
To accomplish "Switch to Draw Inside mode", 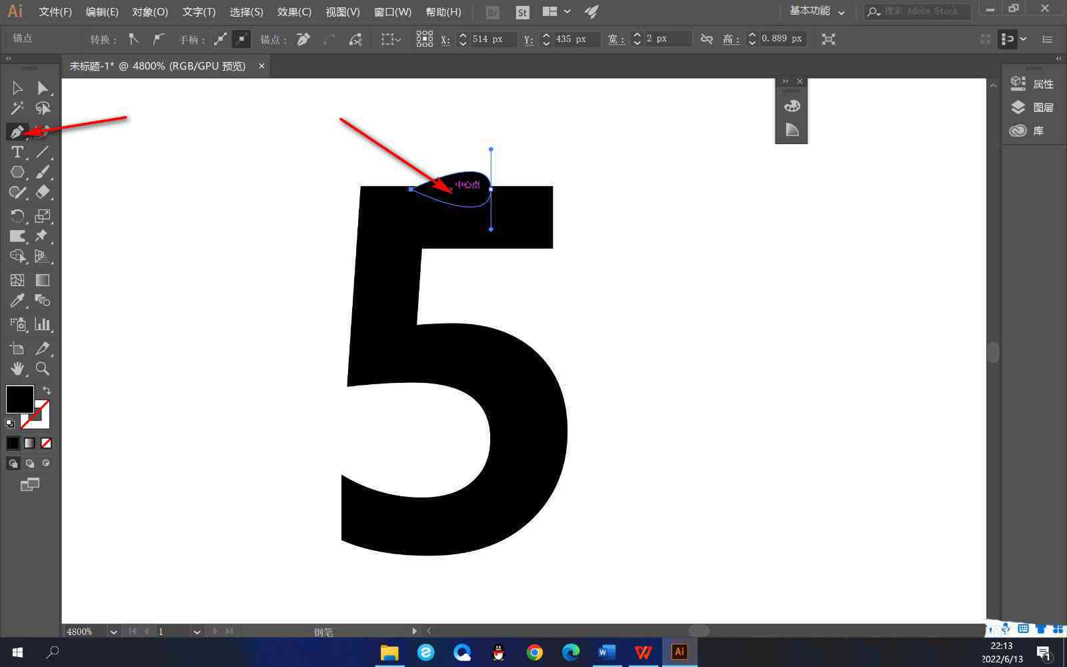I will tap(46, 464).
